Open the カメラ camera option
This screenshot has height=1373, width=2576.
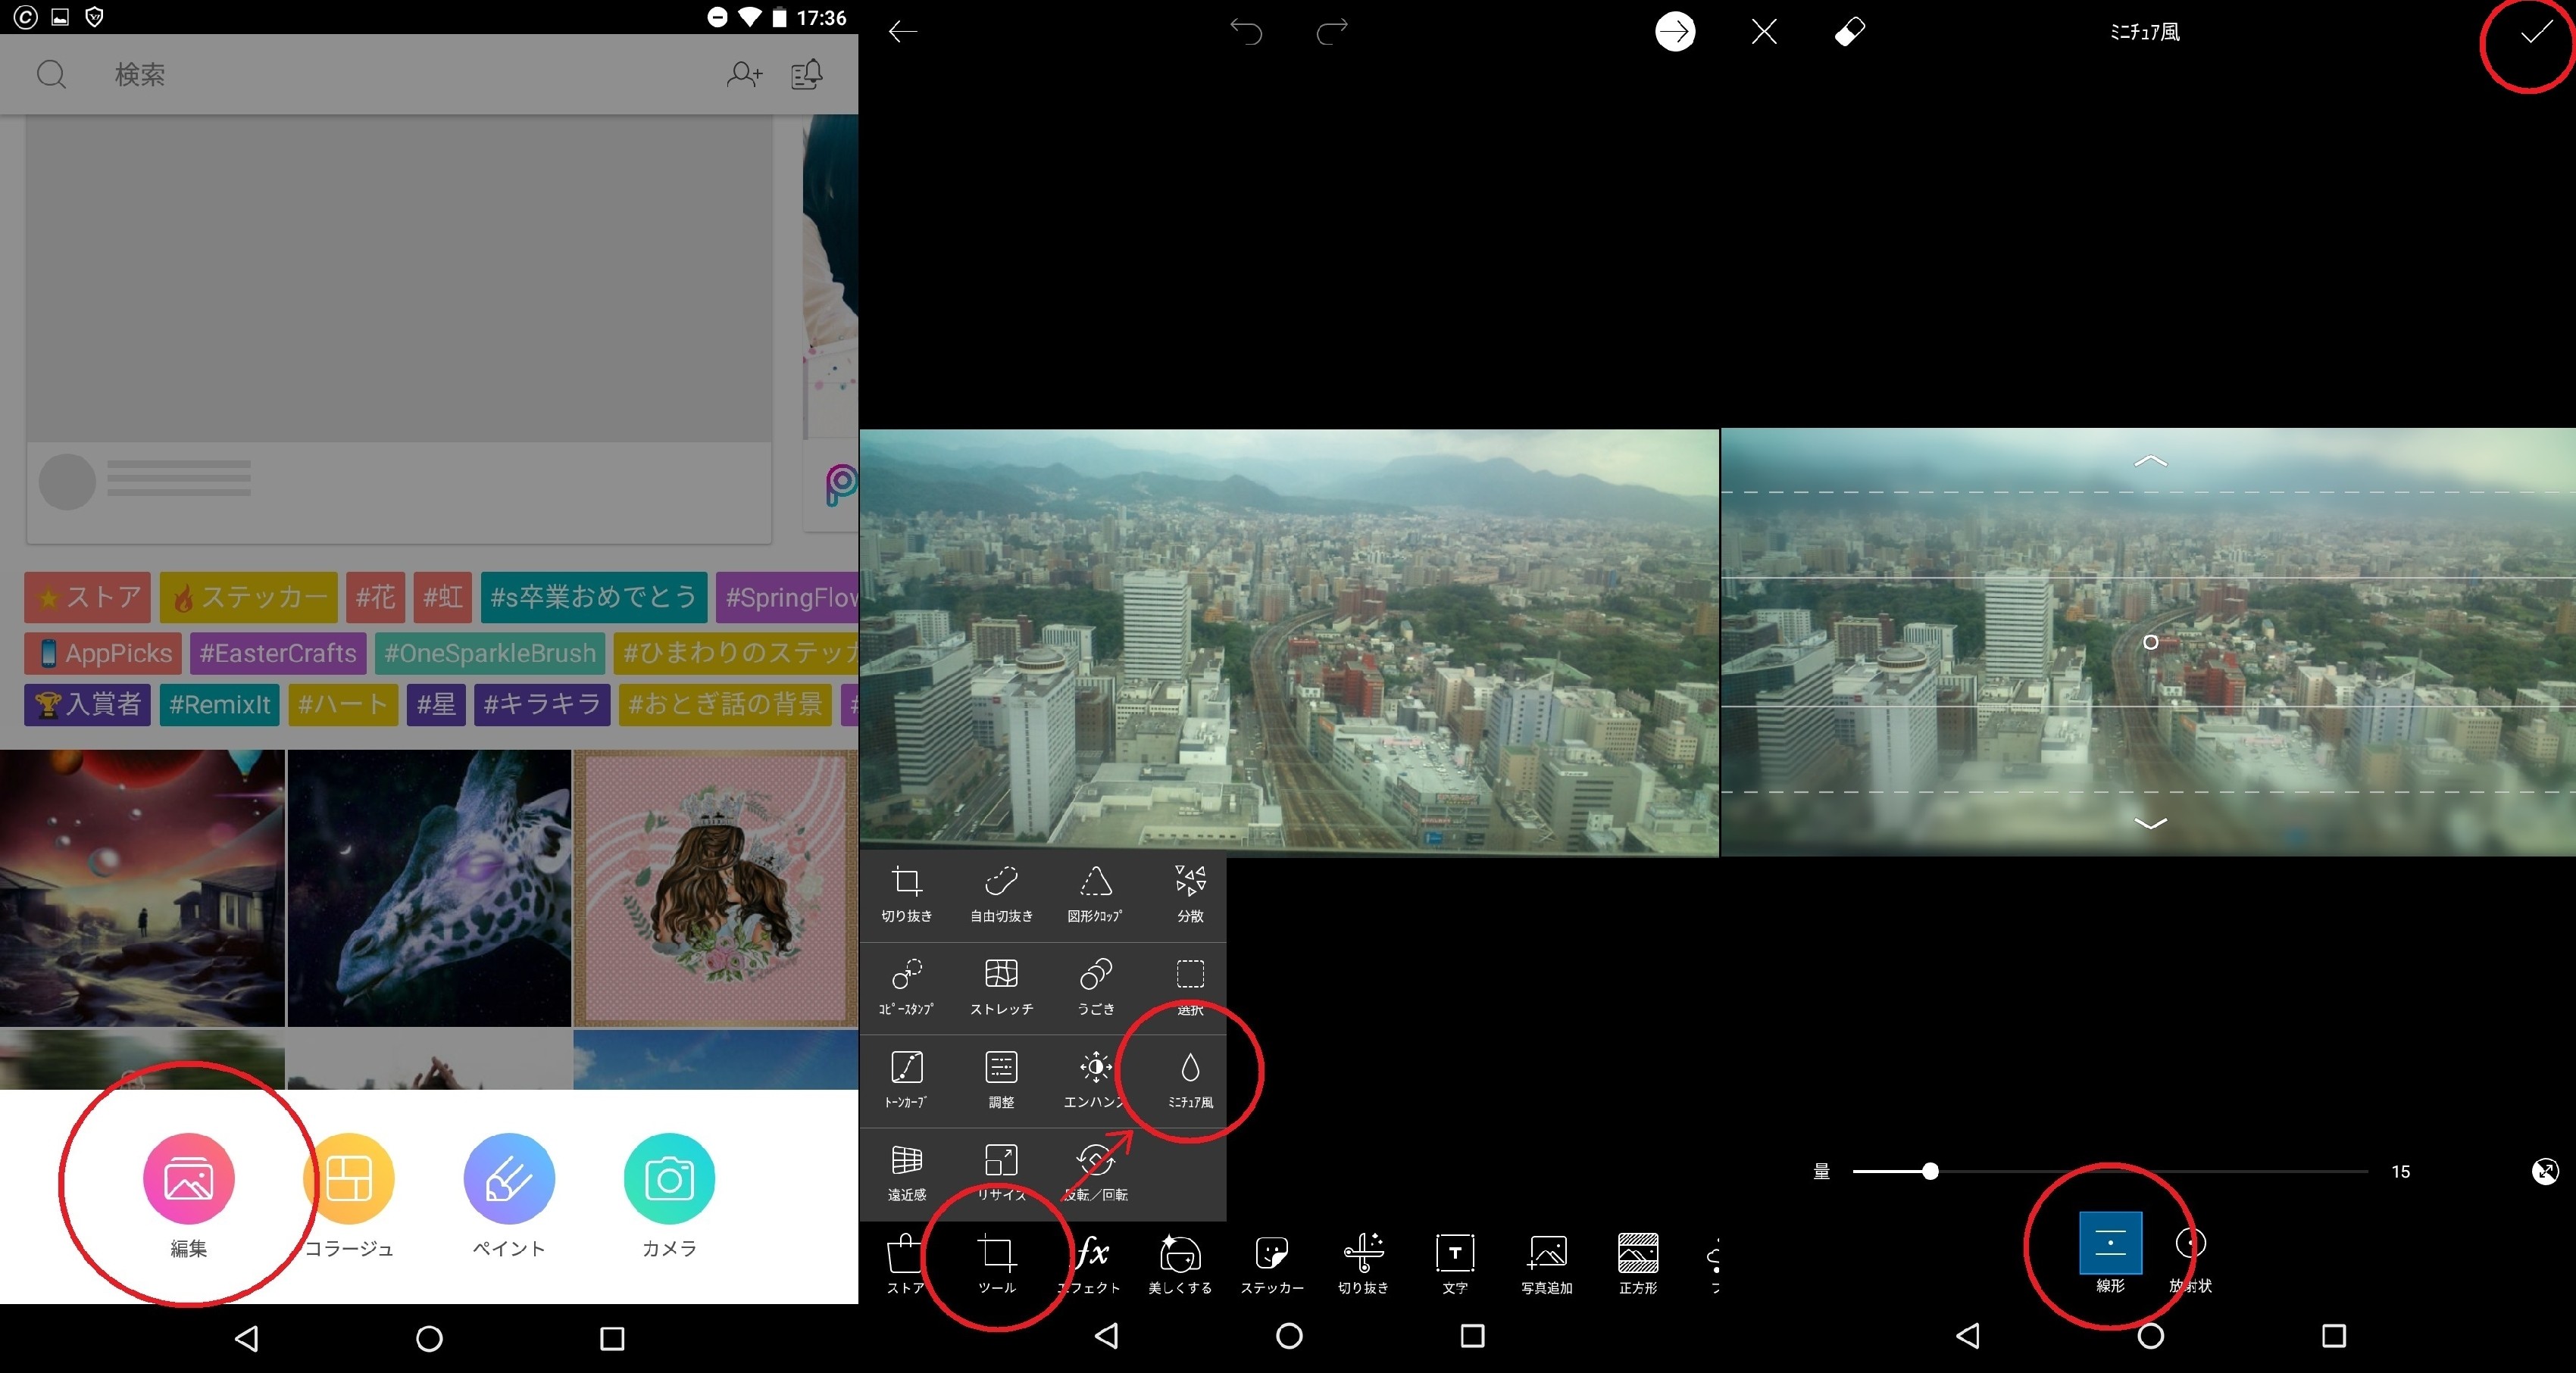coord(669,1179)
